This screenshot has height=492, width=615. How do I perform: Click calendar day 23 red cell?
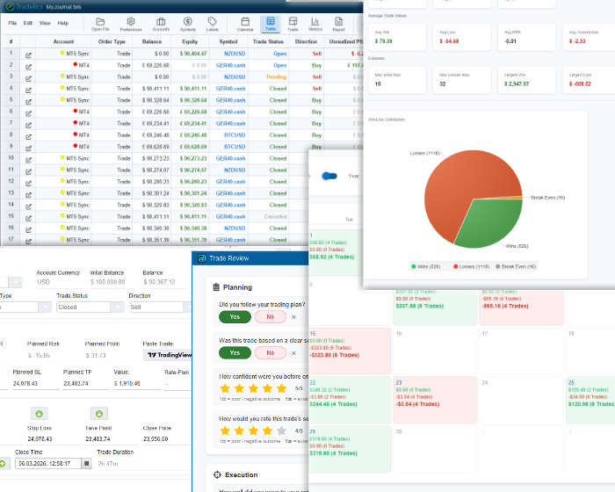tap(436, 400)
